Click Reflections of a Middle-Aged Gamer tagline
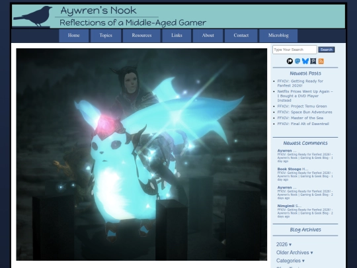The width and height of the screenshot is (357, 268). tap(133, 22)
